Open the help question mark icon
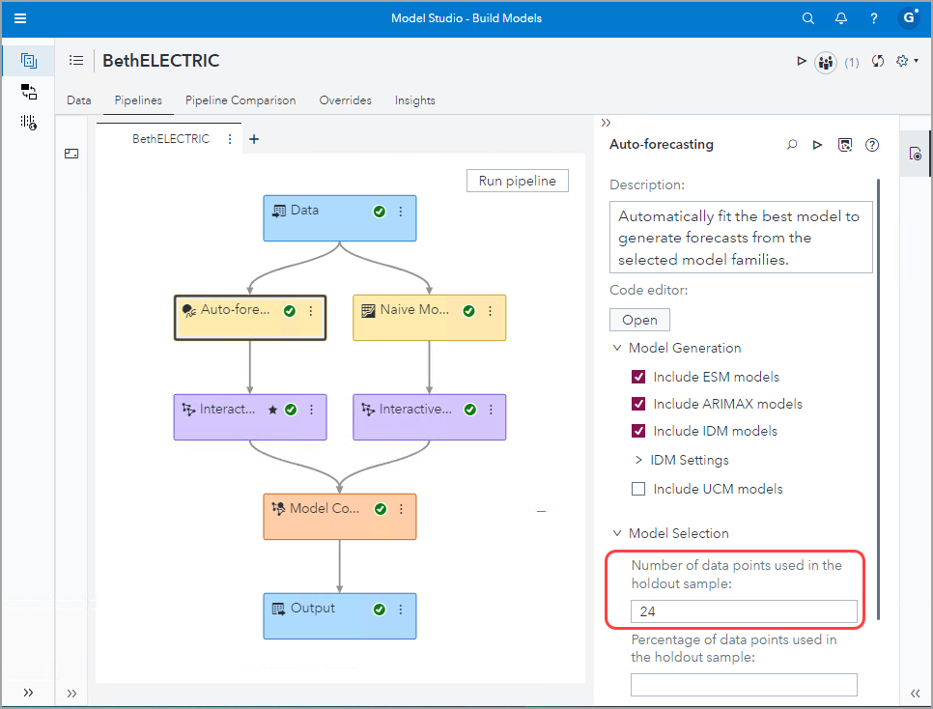 tap(873, 18)
